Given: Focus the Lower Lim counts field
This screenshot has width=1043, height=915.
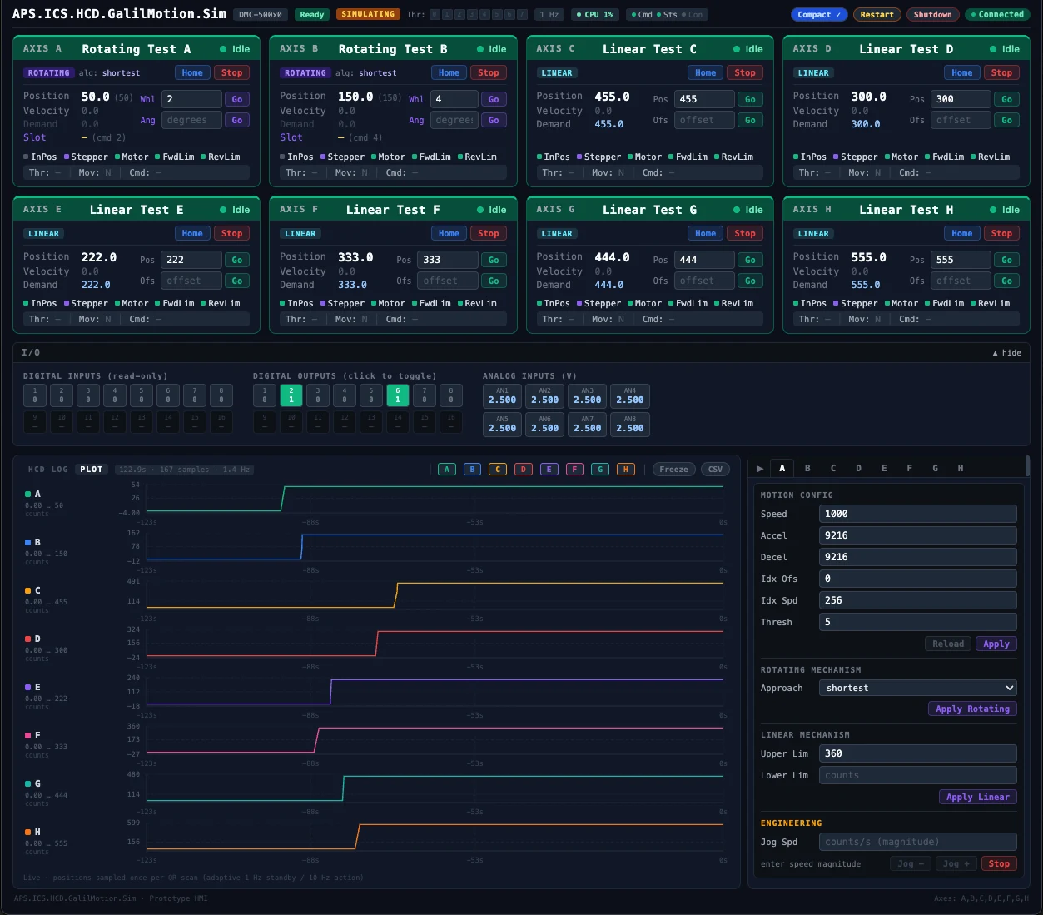Looking at the screenshot, I should point(918,775).
